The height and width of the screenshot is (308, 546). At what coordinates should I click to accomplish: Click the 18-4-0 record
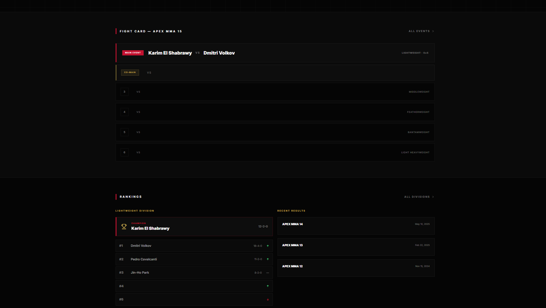[258, 246]
